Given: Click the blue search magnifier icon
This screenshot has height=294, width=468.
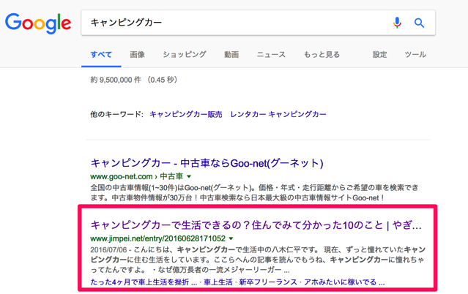Looking at the screenshot, I should (419, 23).
